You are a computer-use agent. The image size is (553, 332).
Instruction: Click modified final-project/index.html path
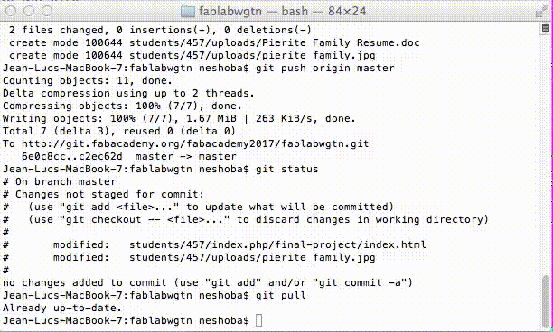click(277, 244)
